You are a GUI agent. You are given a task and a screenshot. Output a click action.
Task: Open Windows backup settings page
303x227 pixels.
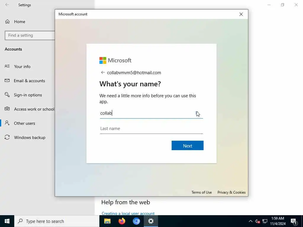30,137
